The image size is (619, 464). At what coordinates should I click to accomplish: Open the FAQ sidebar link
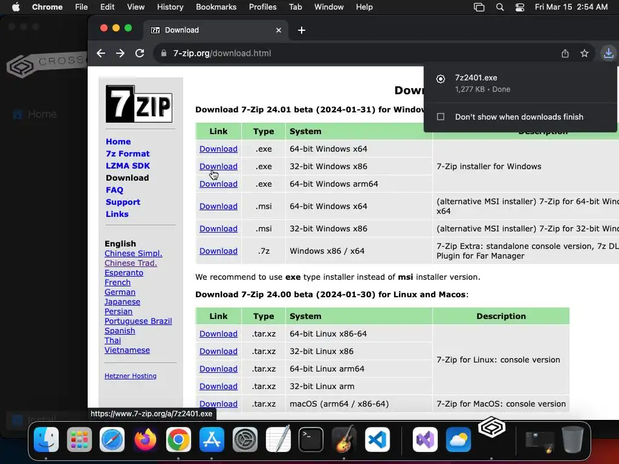click(x=114, y=190)
